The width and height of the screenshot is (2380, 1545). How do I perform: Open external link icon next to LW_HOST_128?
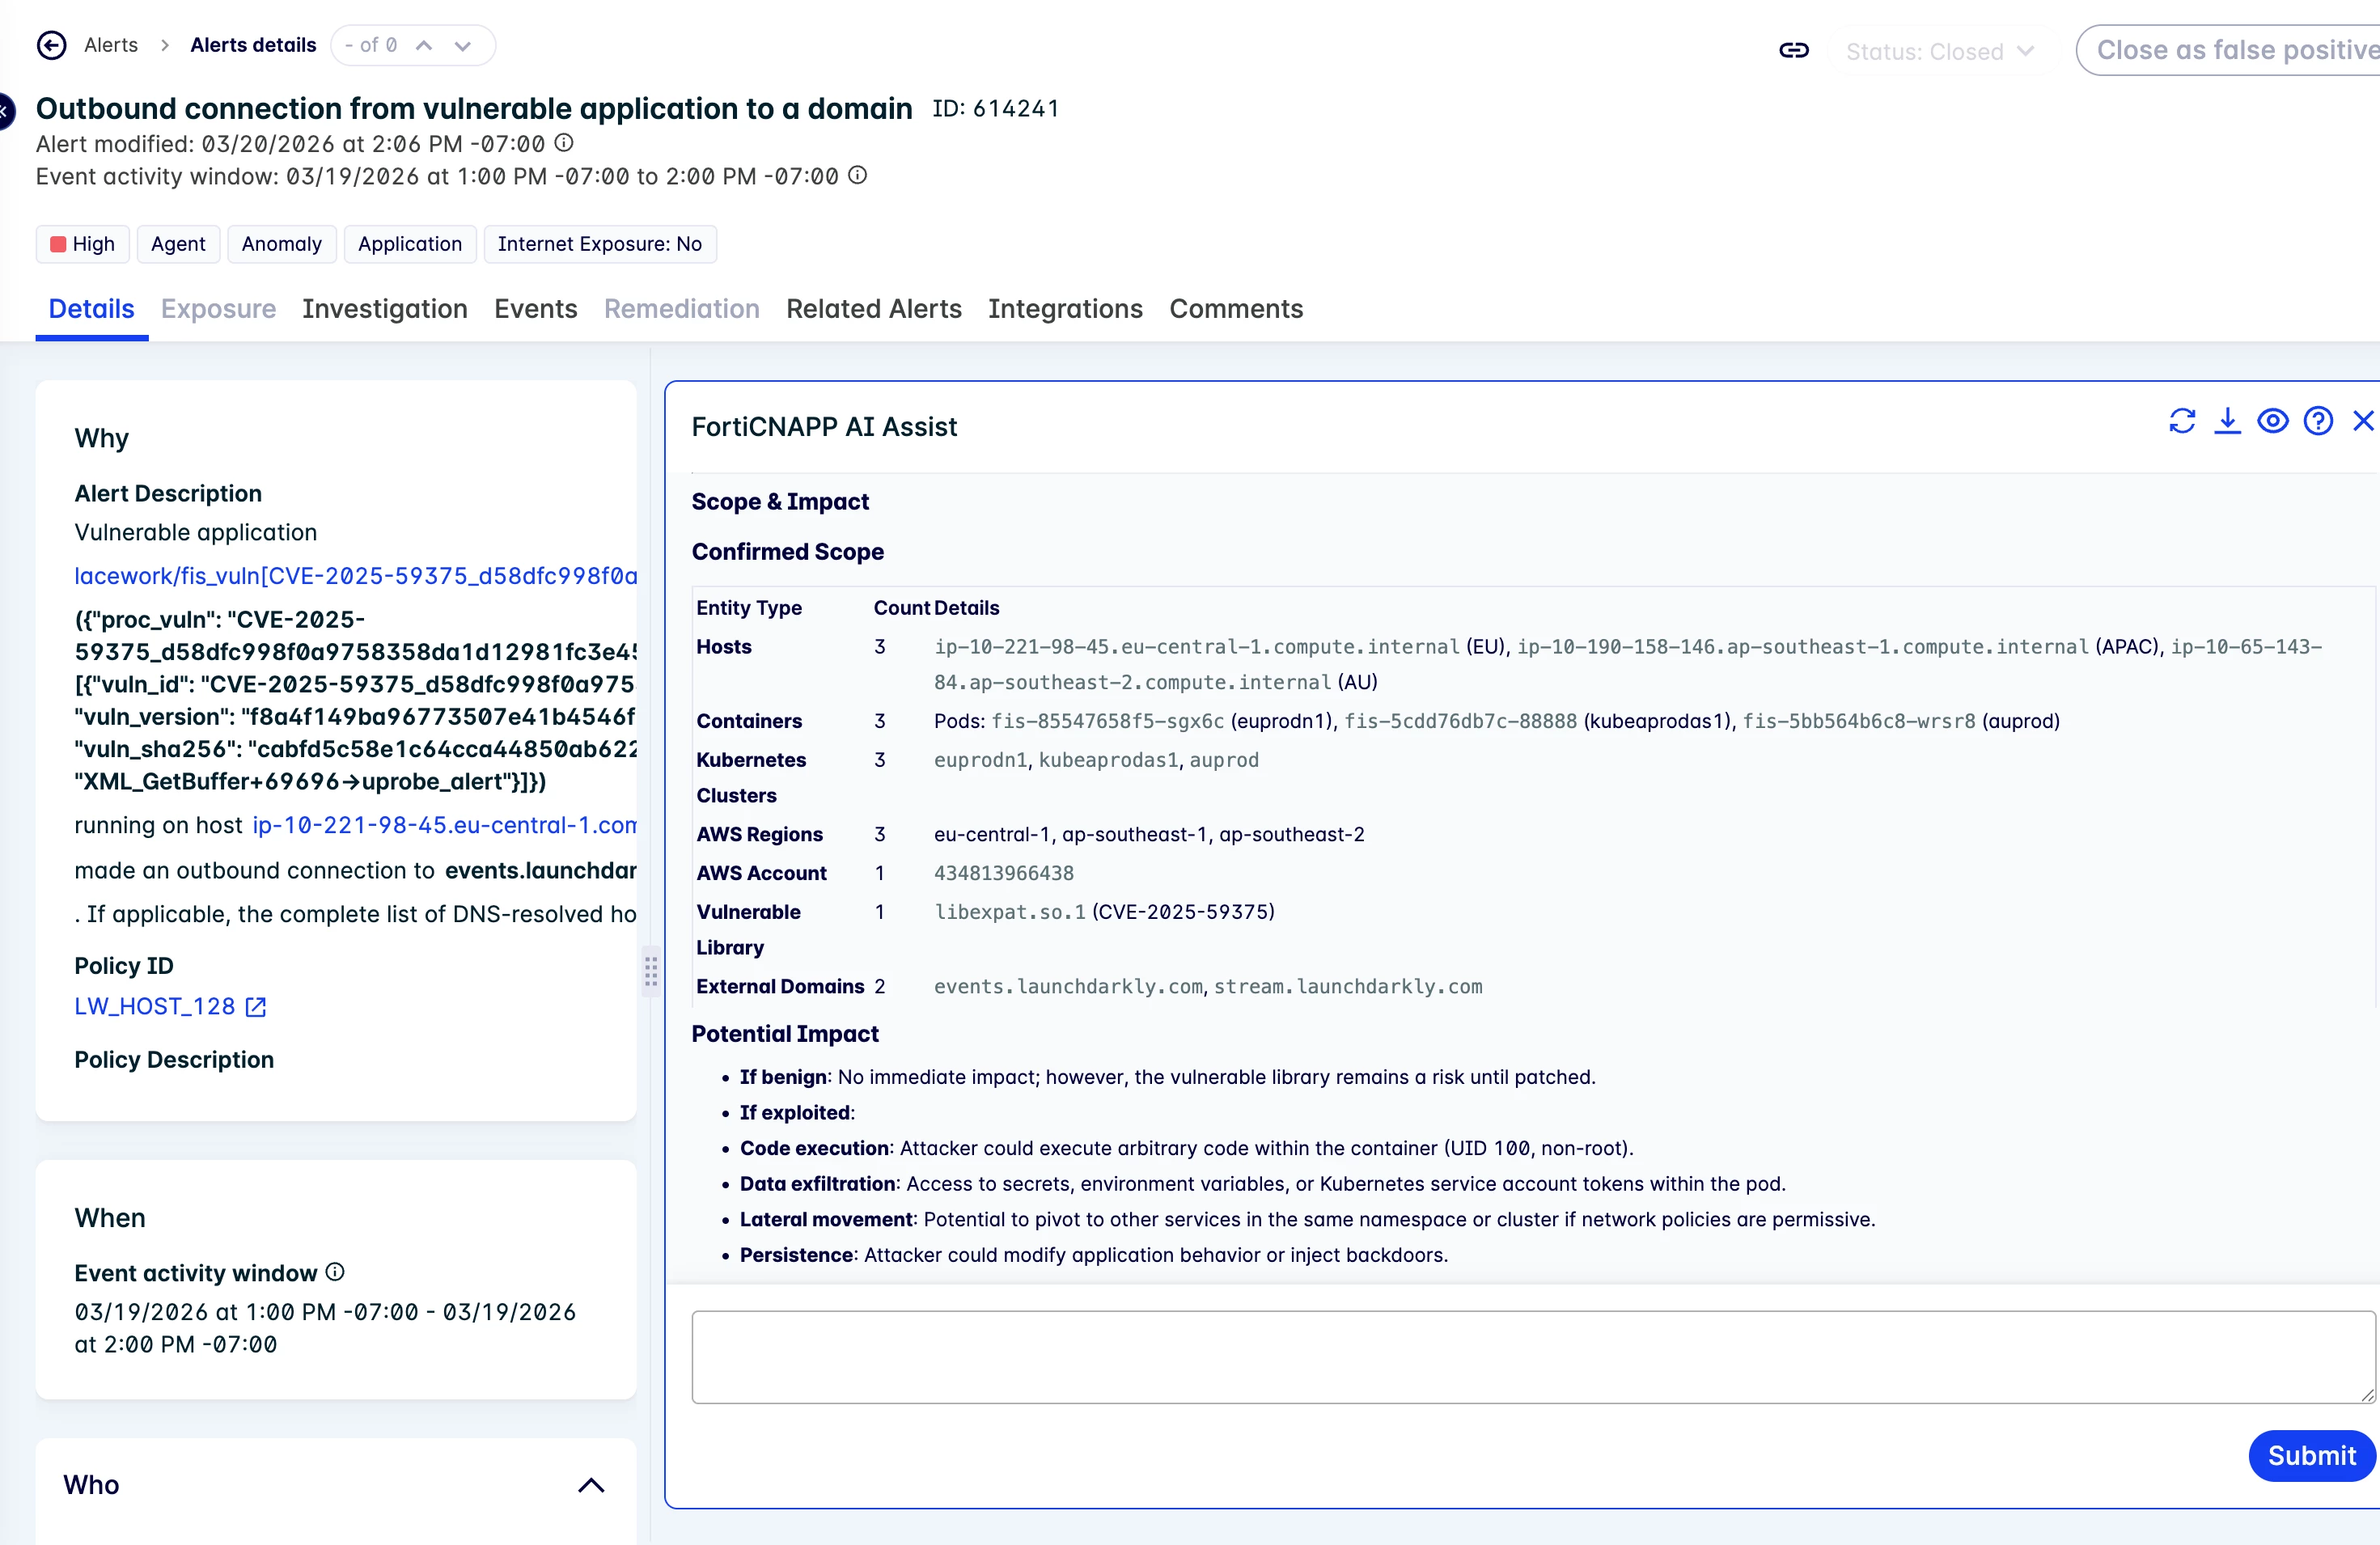click(256, 1007)
